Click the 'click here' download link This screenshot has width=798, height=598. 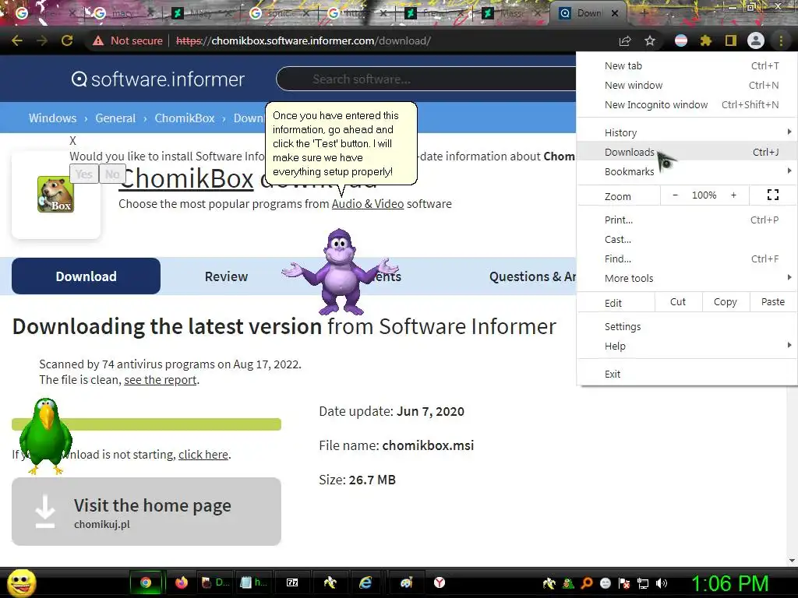tap(203, 455)
